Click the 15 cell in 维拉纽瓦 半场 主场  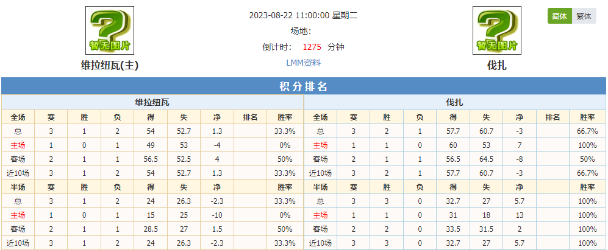coord(151,215)
